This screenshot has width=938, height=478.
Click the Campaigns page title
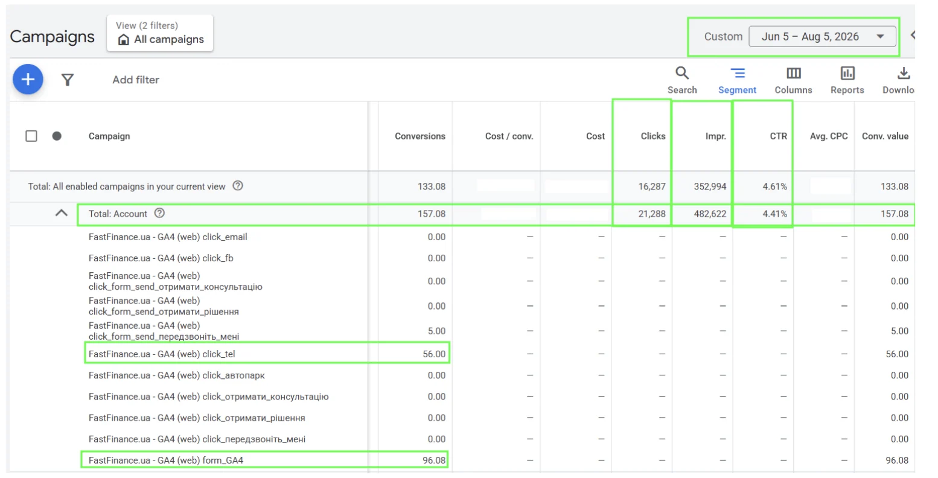tap(53, 36)
